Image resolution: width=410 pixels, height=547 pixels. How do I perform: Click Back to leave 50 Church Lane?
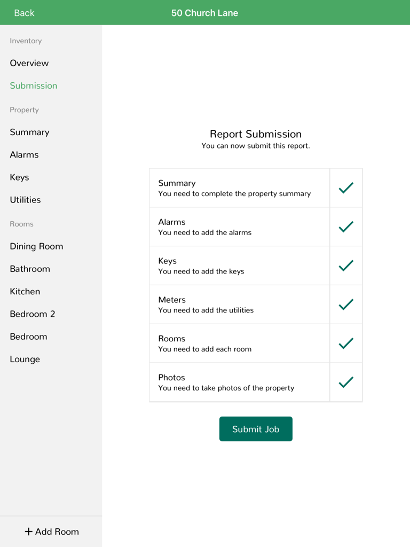[23, 12]
